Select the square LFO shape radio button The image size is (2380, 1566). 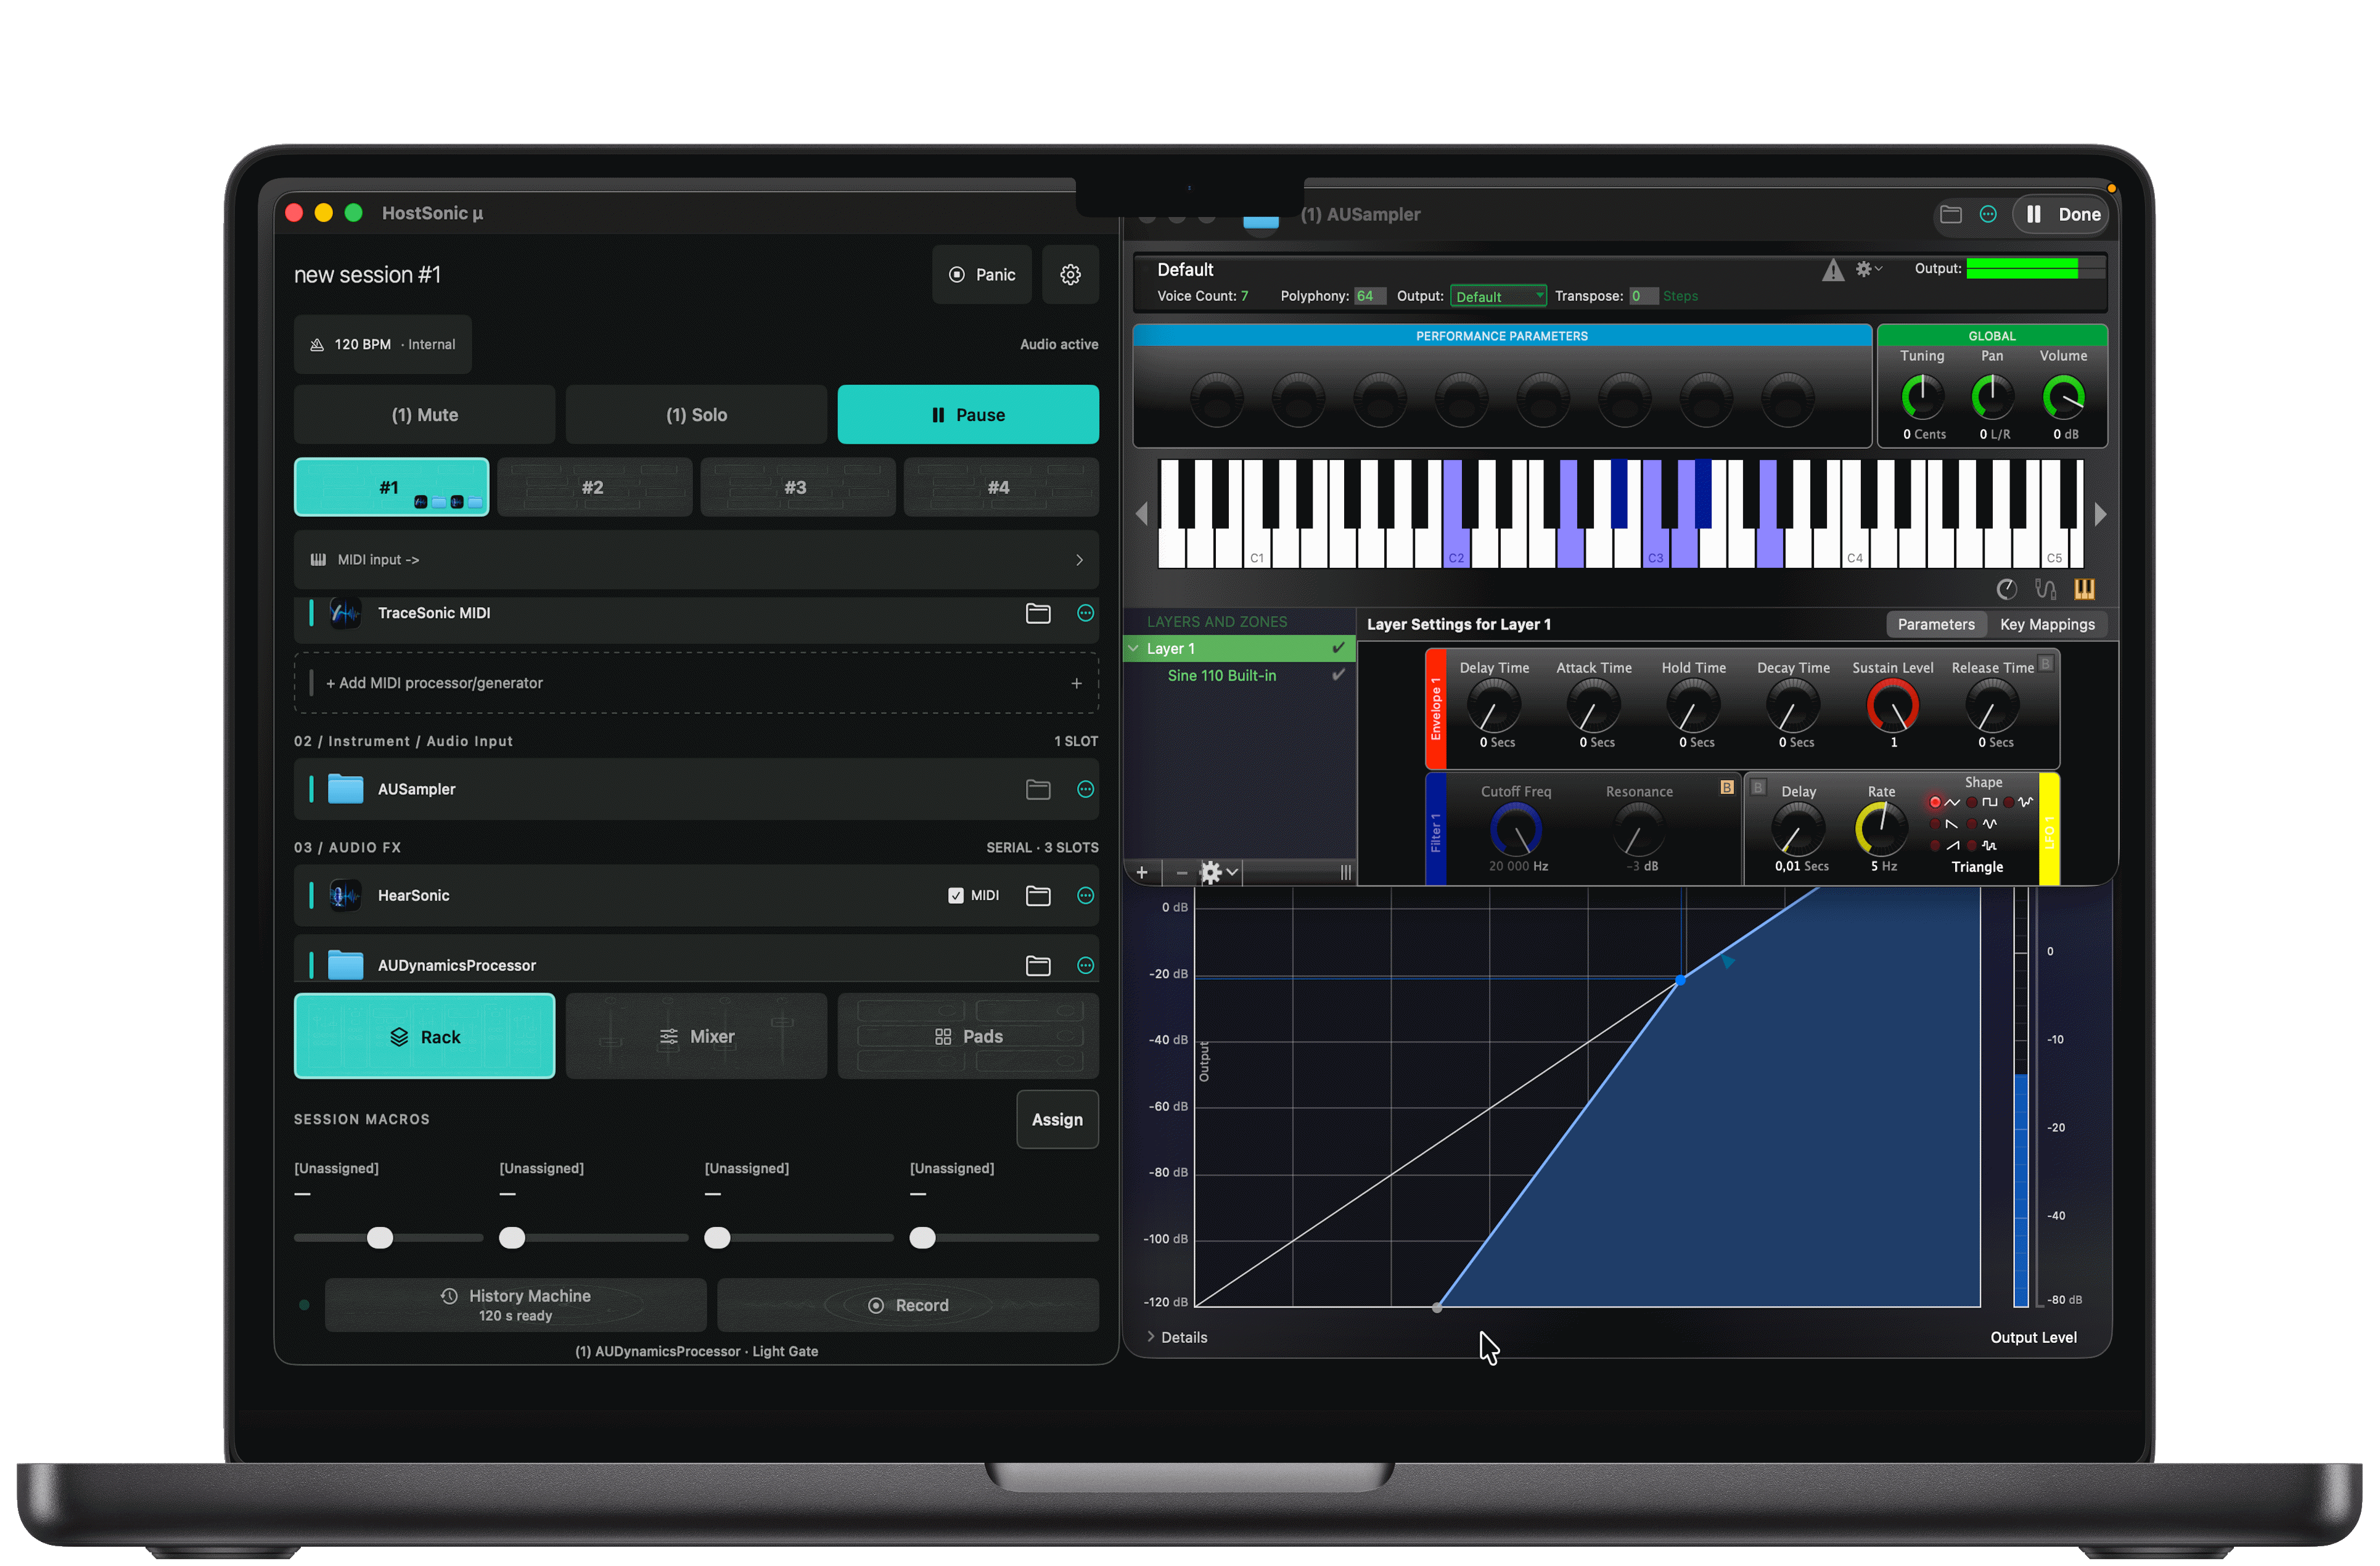tap(1972, 802)
